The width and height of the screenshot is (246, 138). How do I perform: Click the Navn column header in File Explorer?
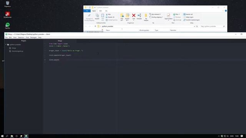pos(108,30)
